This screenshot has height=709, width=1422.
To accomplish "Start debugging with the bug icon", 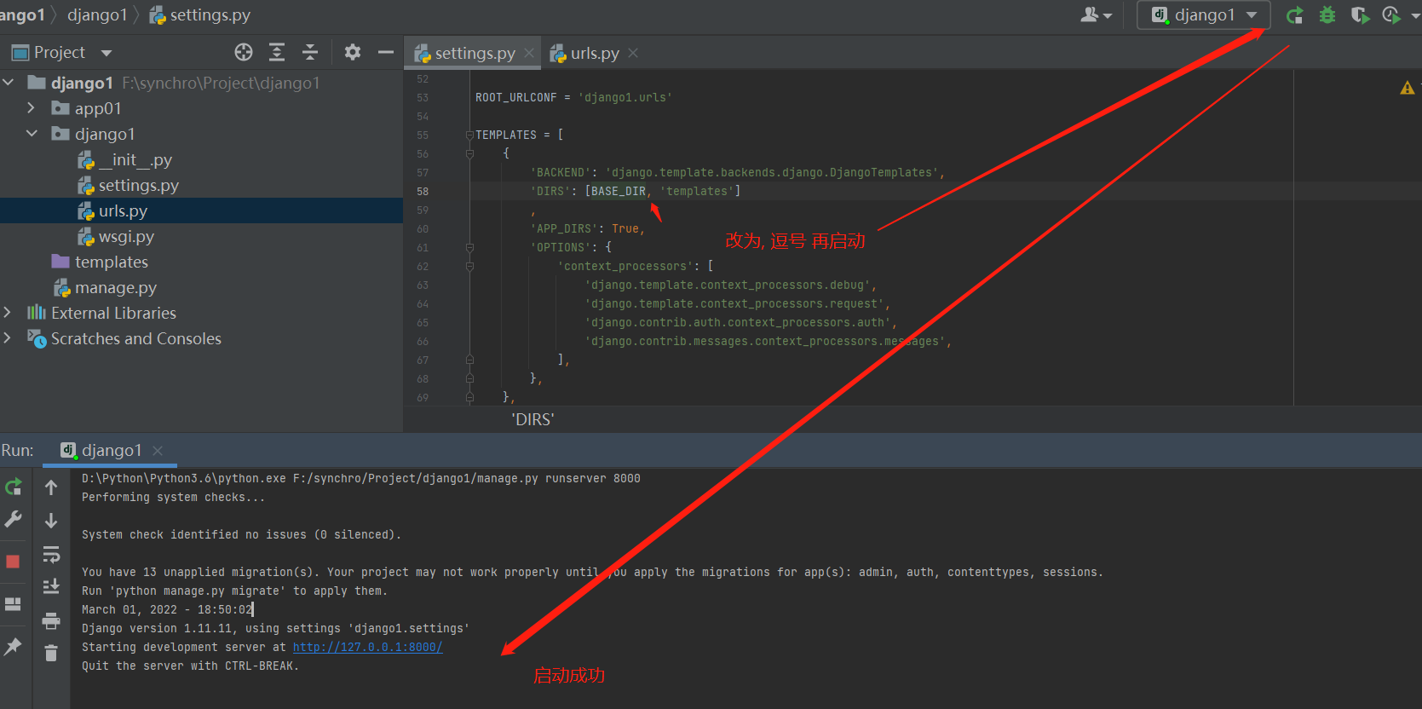I will [x=1327, y=15].
